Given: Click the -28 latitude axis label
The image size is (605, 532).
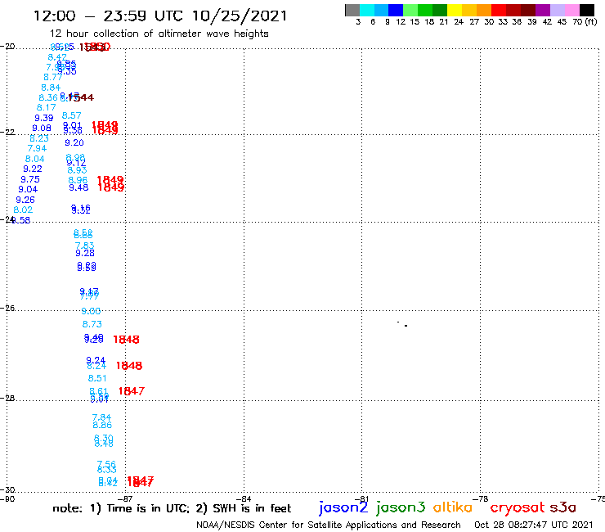Looking at the screenshot, I should pyautogui.click(x=7, y=398).
